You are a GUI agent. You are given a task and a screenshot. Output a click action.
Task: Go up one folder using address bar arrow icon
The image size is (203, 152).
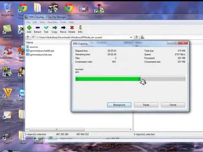[x=28, y=37]
